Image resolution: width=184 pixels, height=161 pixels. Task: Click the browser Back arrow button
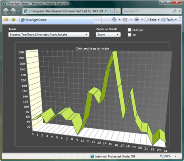coord(6,11)
